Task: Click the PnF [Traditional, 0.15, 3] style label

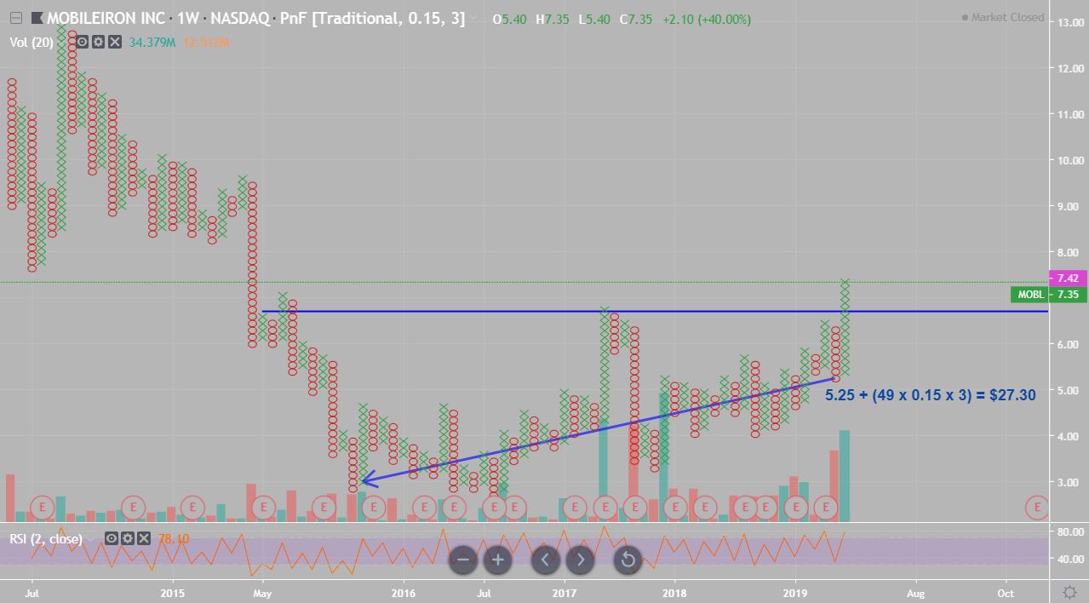Action: 374,18
